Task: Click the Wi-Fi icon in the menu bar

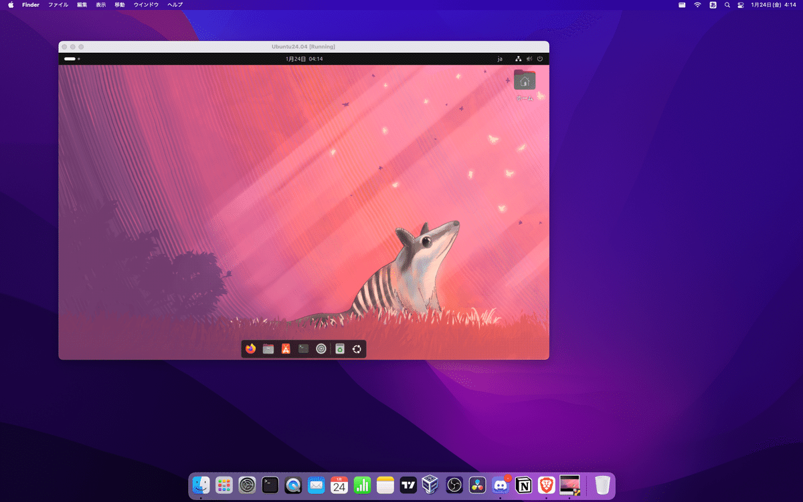Action: [697, 5]
